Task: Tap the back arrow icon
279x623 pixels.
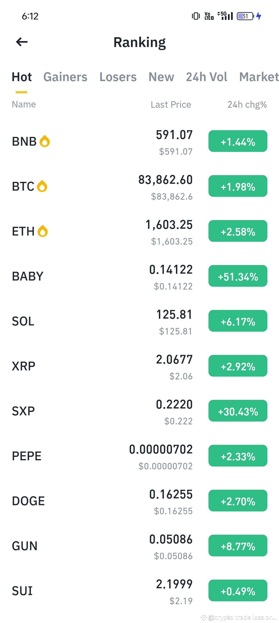Action: click(x=22, y=42)
